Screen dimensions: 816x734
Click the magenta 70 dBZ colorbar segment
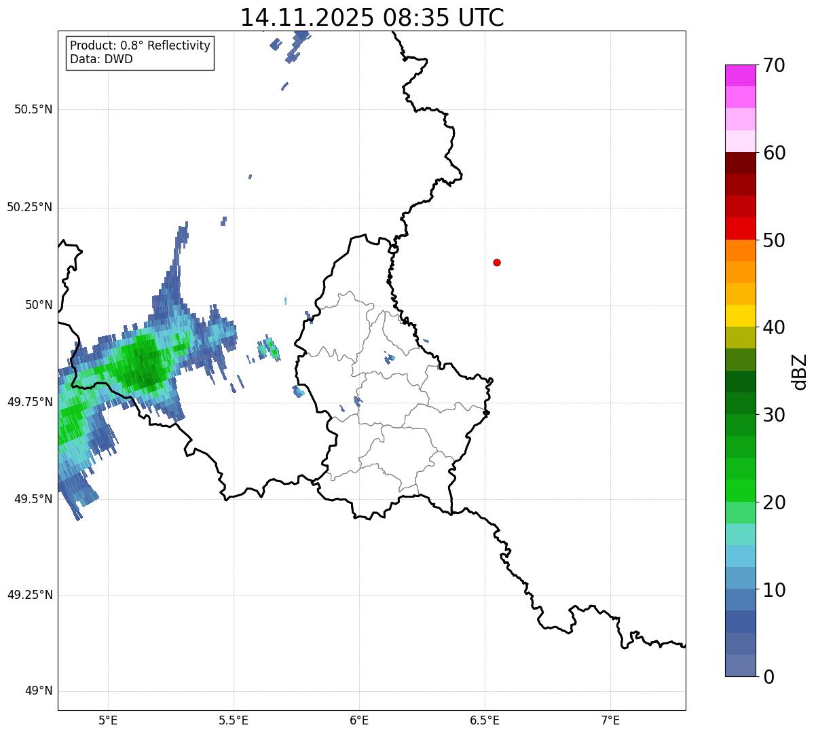pos(740,75)
